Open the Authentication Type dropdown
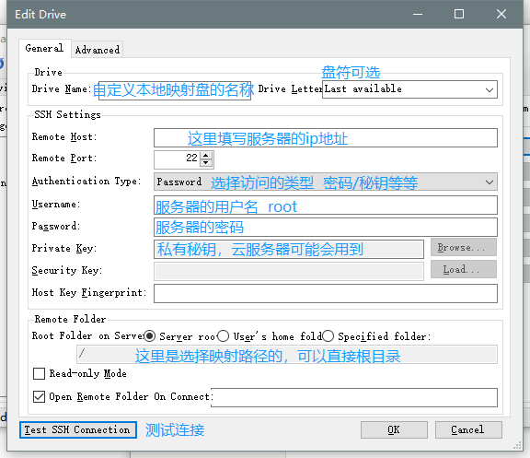Viewport: 530px width, 458px height. coord(326,182)
